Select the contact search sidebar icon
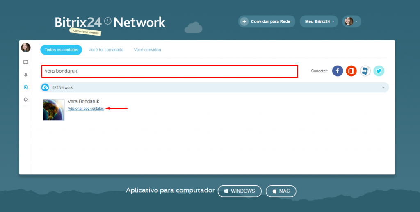This screenshot has width=420, height=212. click(x=26, y=87)
